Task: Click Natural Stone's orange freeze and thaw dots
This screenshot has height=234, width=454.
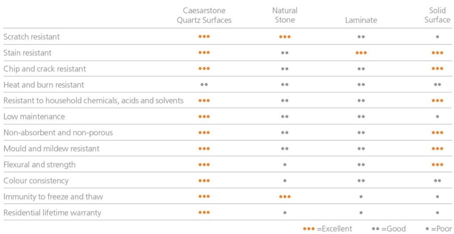Action: [285, 197]
